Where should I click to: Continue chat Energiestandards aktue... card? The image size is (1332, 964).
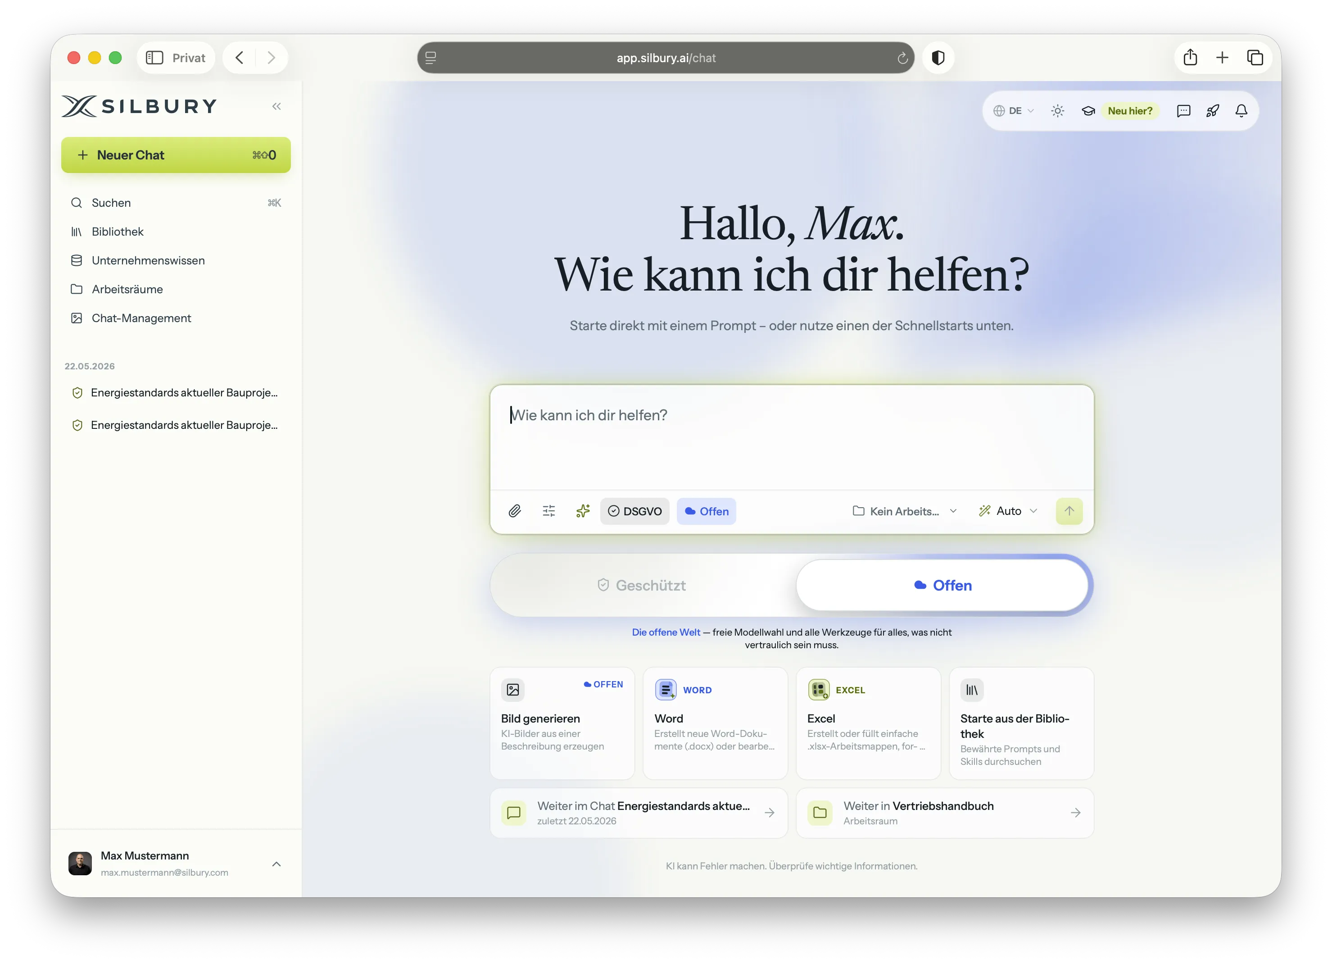point(639,813)
